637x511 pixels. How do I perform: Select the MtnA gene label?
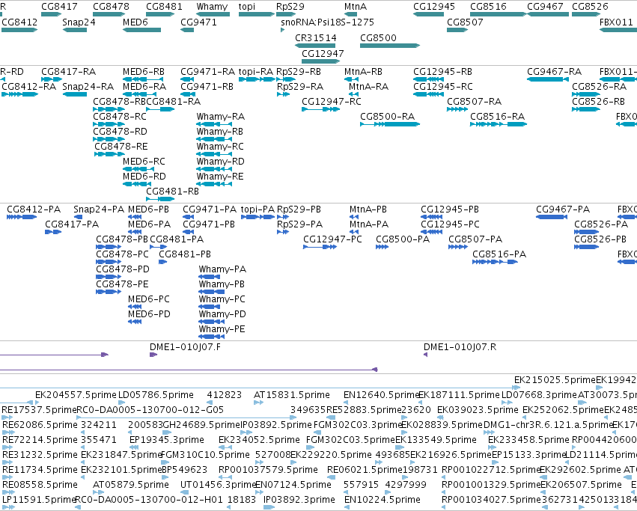click(x=356, y=7)
